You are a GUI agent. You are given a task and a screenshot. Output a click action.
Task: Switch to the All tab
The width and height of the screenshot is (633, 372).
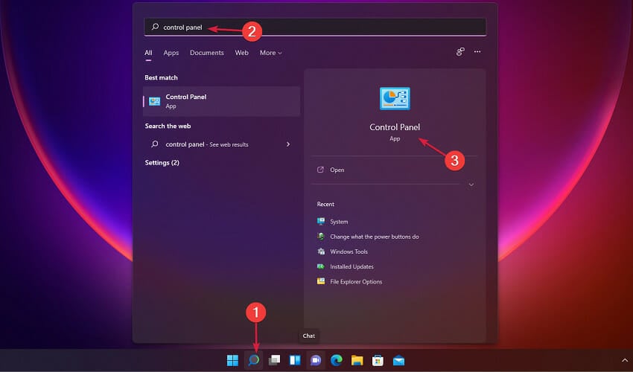coord(148,53)
